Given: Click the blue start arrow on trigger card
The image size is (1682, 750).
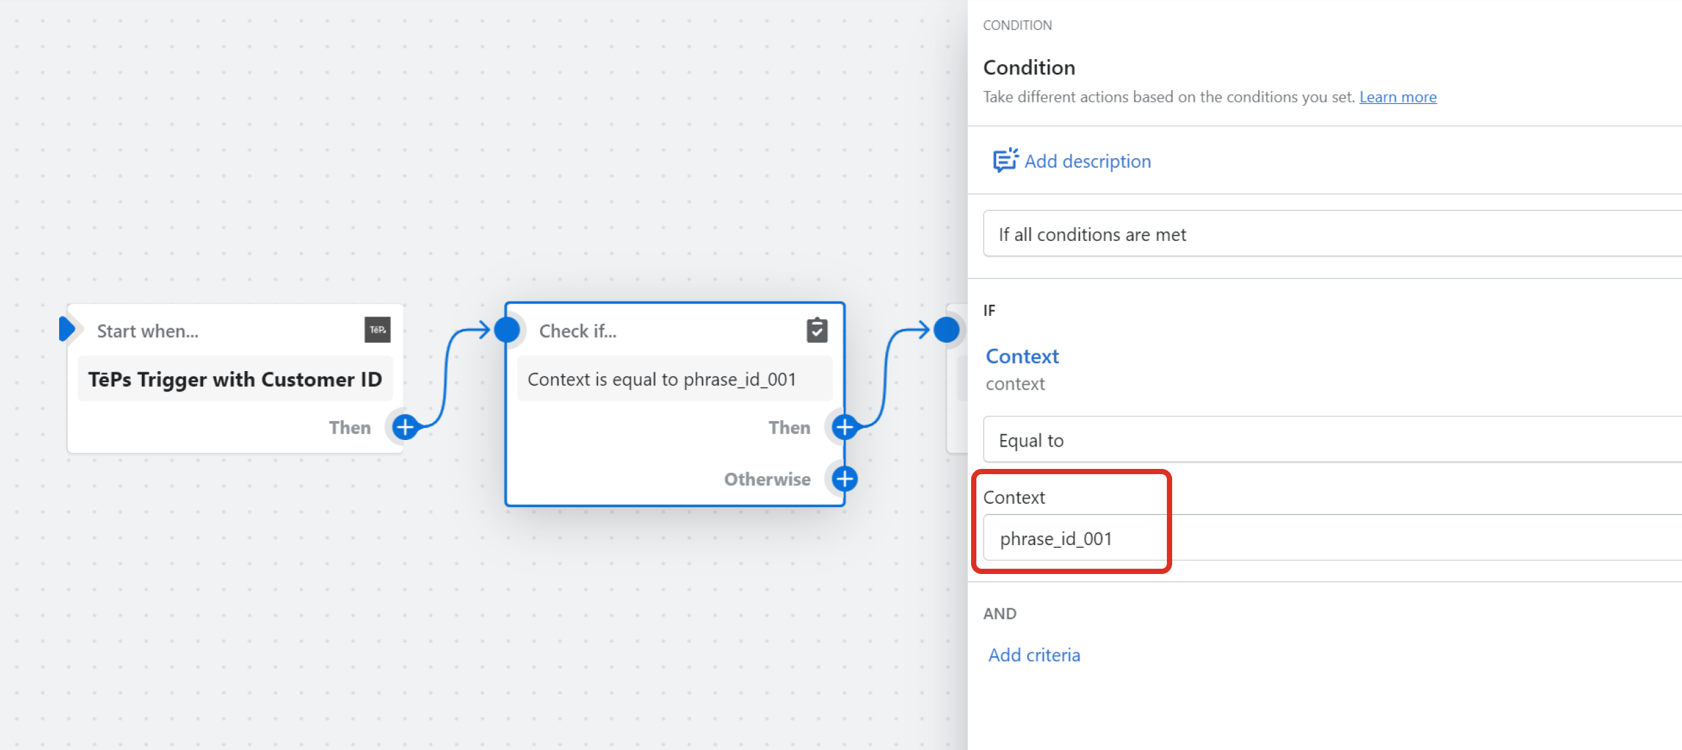Looking at the screenshot, I should tap(66, 329).
